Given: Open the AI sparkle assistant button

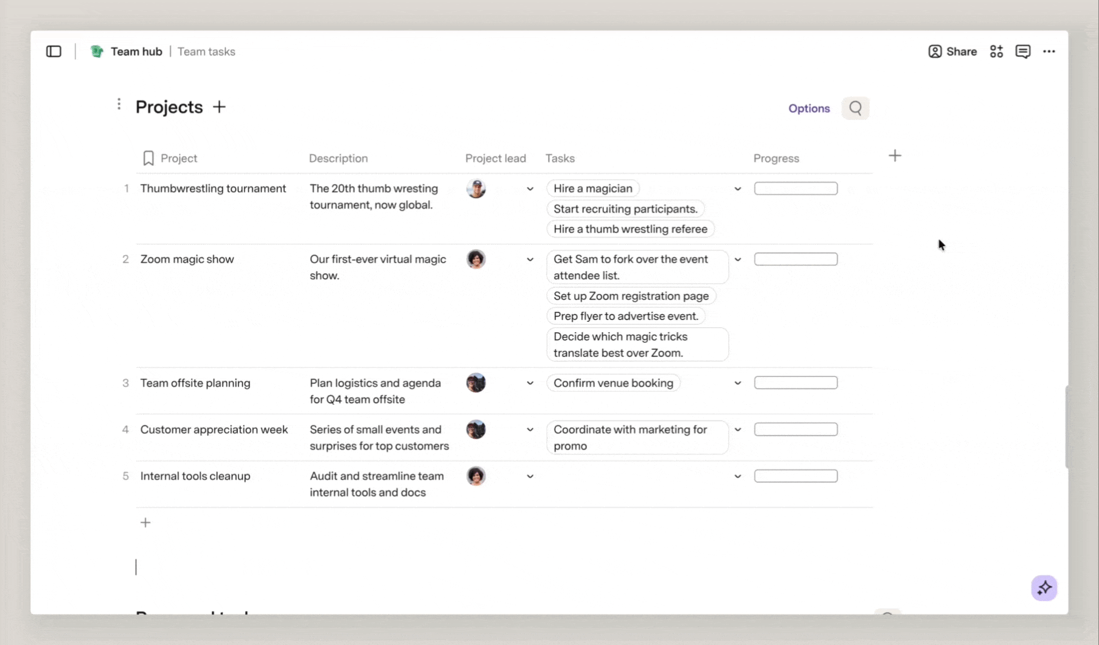Looking at the screenshot, I should coord(1044,588).
